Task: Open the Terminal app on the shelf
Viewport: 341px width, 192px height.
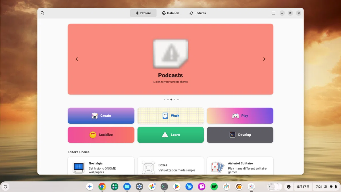Action: 164,187
